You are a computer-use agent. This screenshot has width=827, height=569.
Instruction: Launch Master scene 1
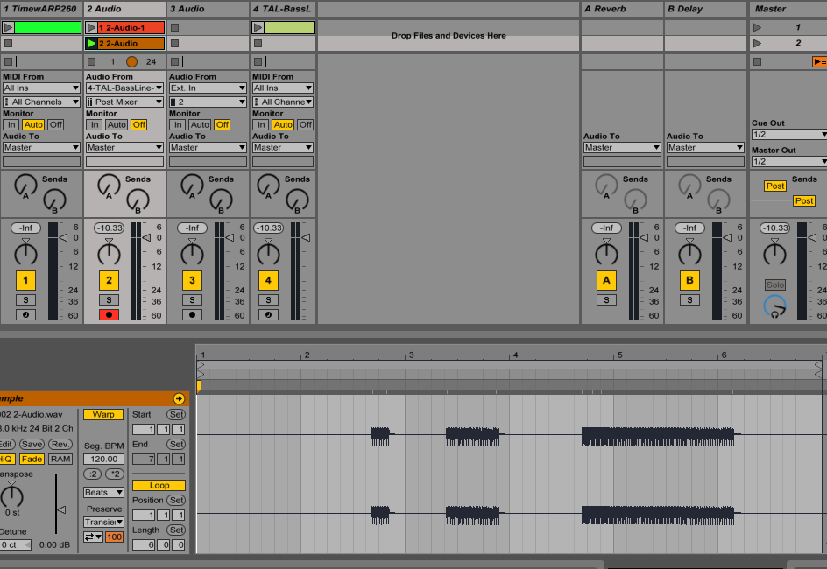tap(758, 27)
